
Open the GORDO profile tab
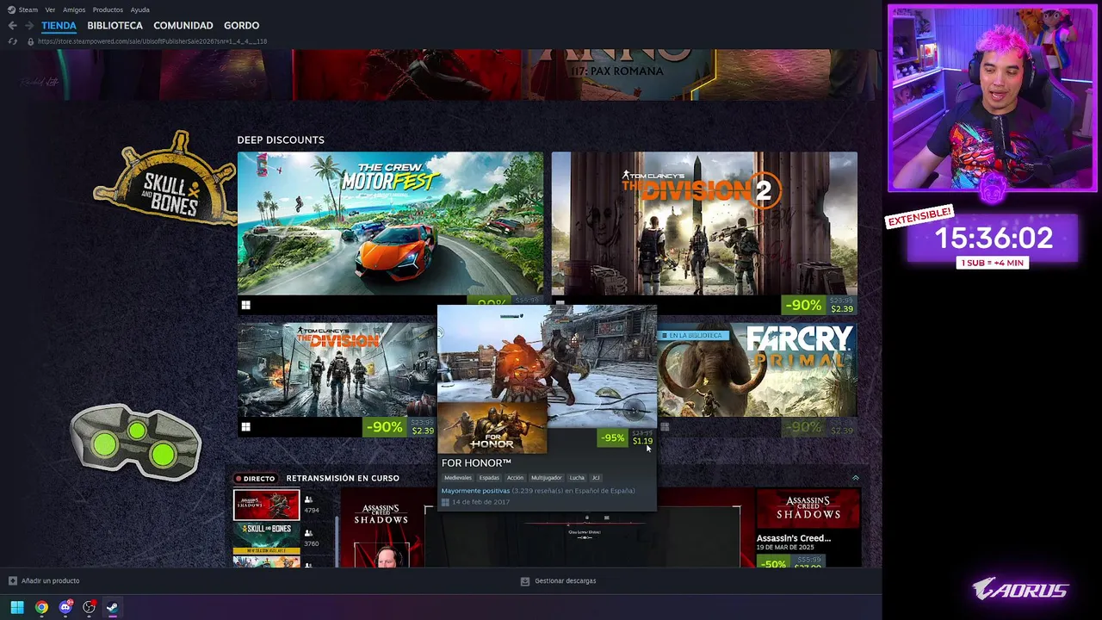242,26
